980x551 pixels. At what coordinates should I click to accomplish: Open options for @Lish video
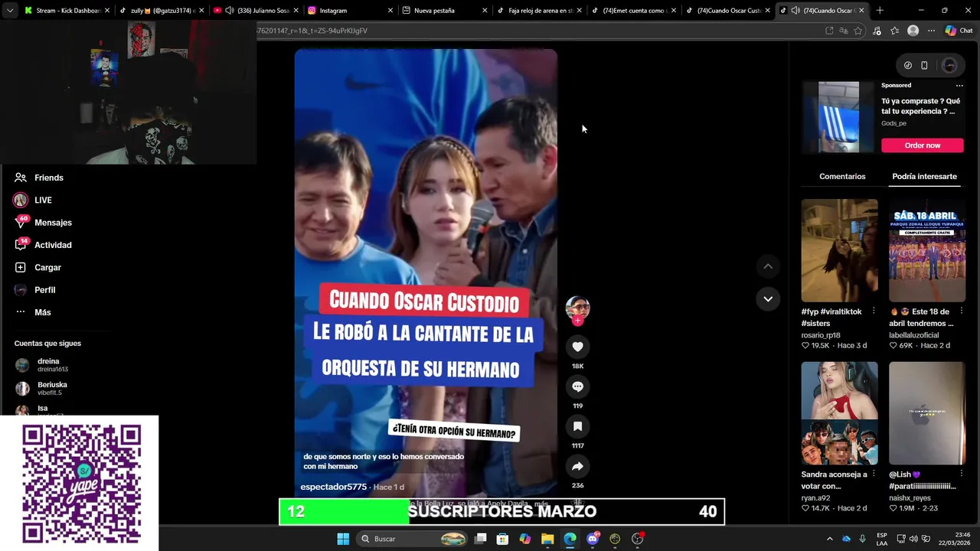tap(962, 474)
